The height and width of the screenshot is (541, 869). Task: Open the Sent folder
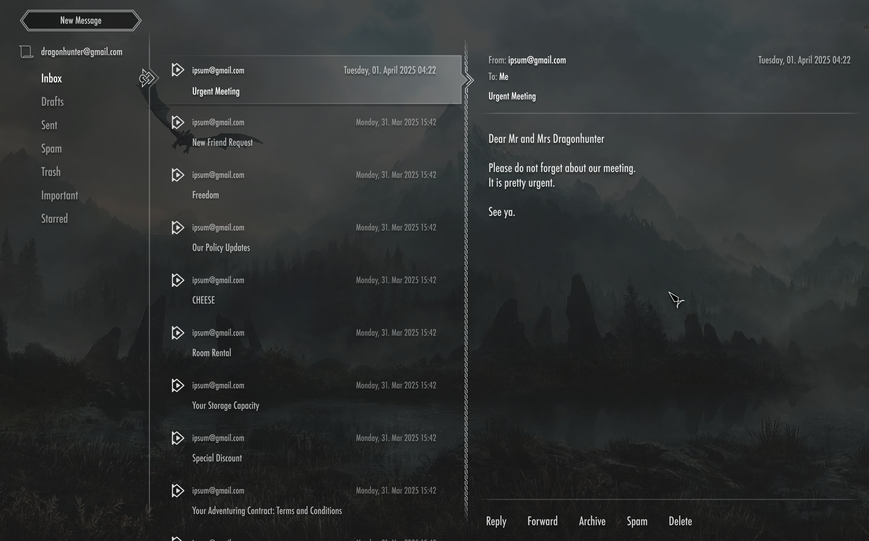[x=49, y=125]
